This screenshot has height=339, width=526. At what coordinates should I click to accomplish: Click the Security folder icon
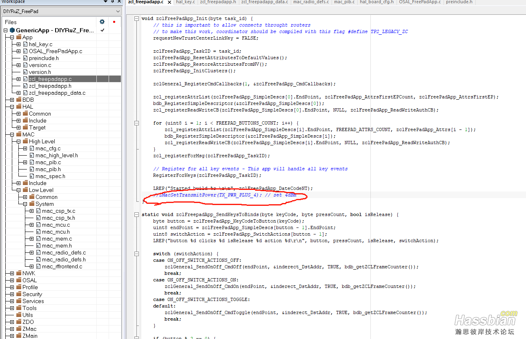19,294
